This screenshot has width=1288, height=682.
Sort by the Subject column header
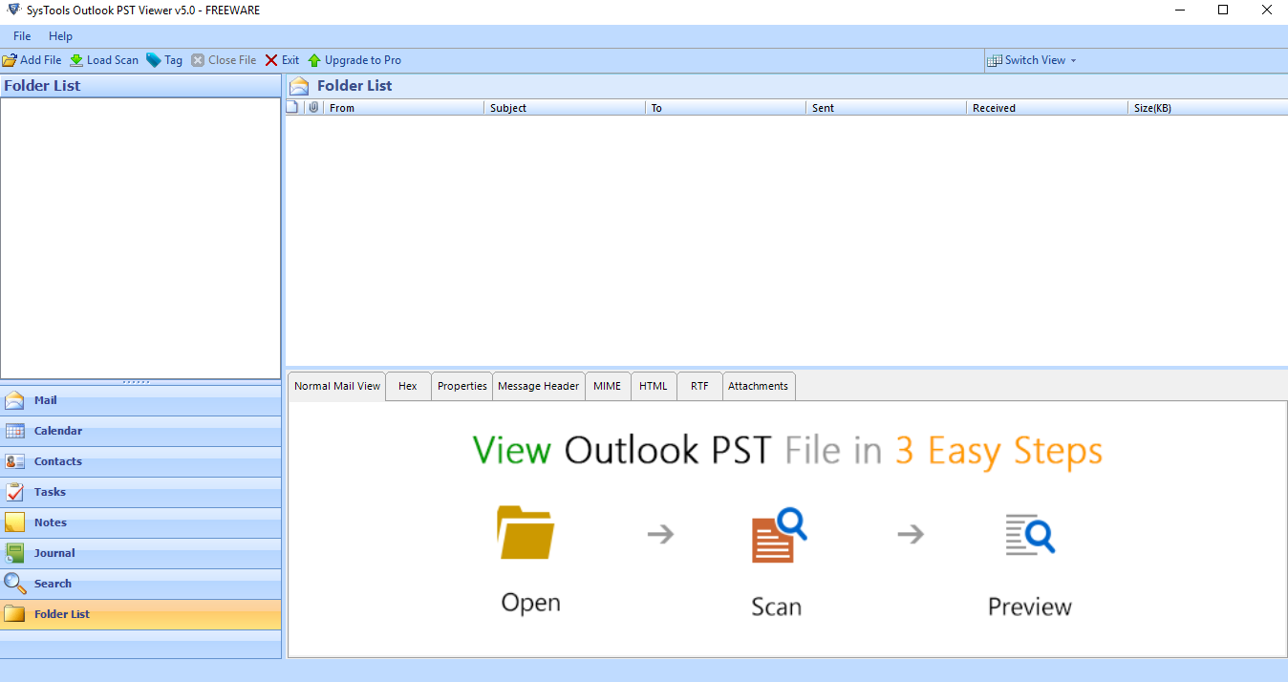[564, 108]
